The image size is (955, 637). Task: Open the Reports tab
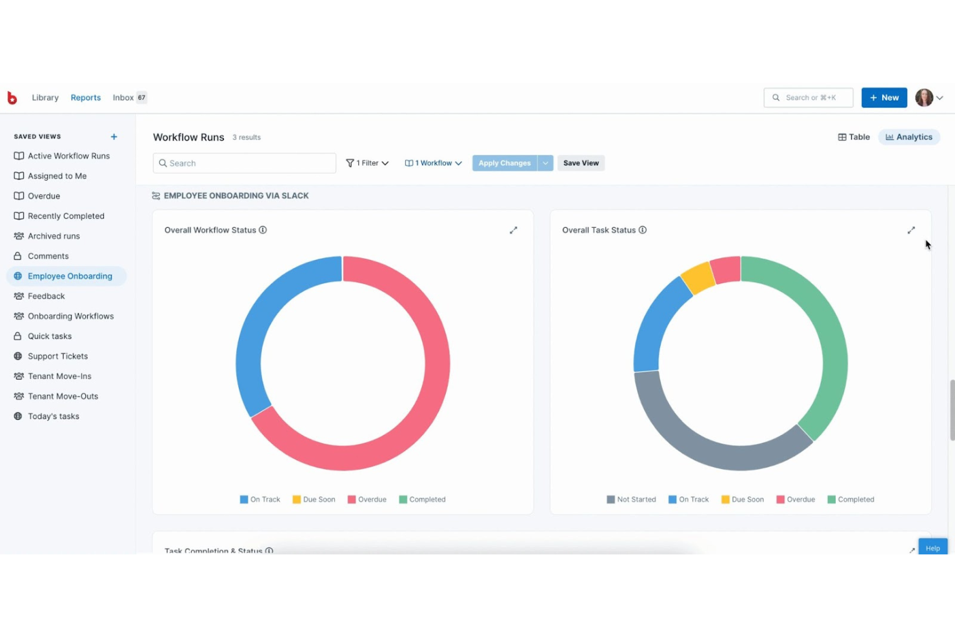(86, 97)
